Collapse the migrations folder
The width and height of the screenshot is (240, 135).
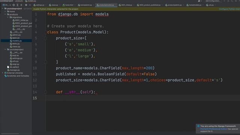pyautogui.click(x=8, y=17)
